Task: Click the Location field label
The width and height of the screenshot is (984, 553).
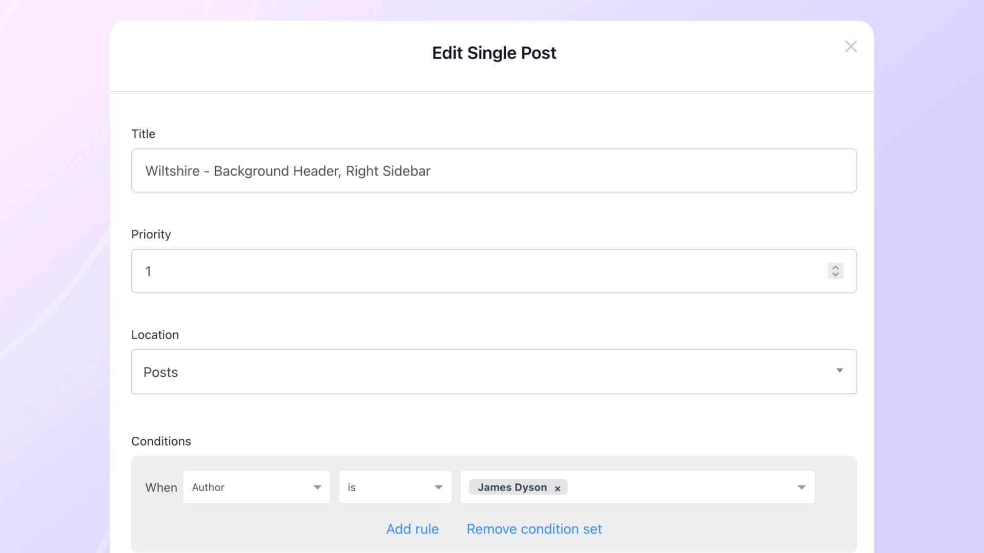Action: (155, 334)
